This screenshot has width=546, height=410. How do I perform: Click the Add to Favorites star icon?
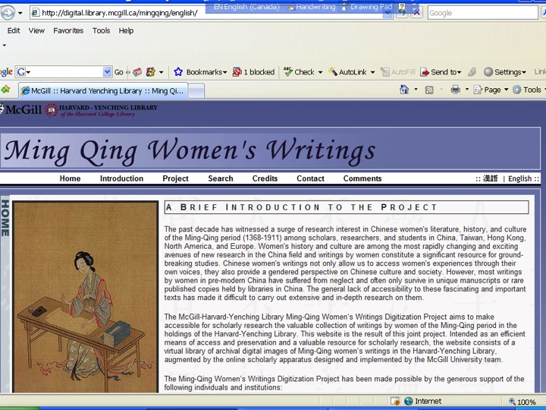(5, 90)
